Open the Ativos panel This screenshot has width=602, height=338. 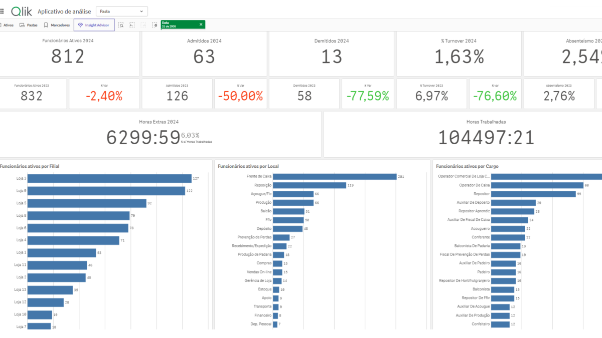tap(7, 25)
